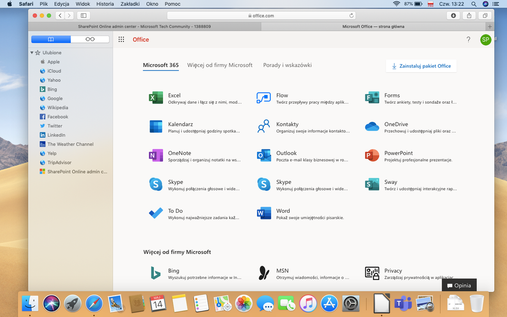Open the MSN butterfly icon

[x=264, y=273]
